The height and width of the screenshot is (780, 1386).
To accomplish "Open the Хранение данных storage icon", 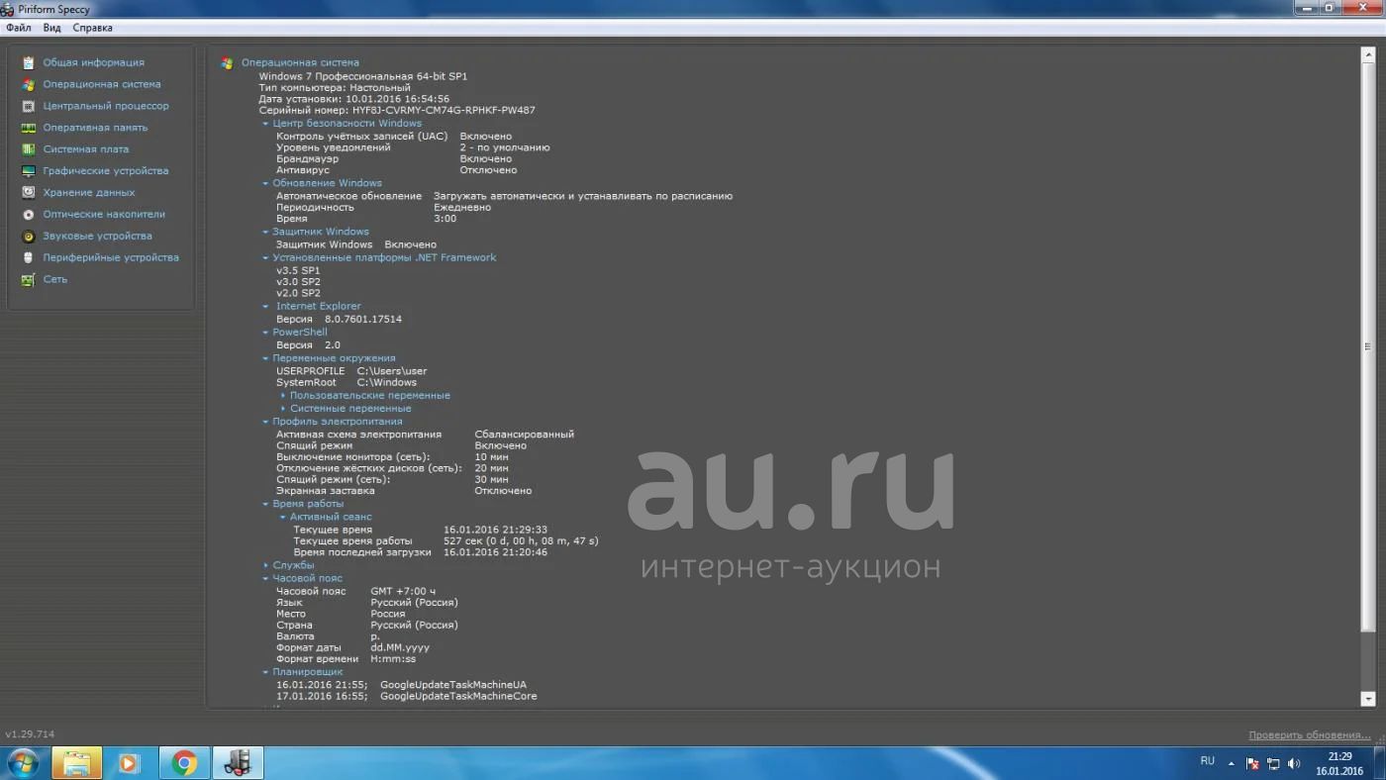I will (29, 193).
